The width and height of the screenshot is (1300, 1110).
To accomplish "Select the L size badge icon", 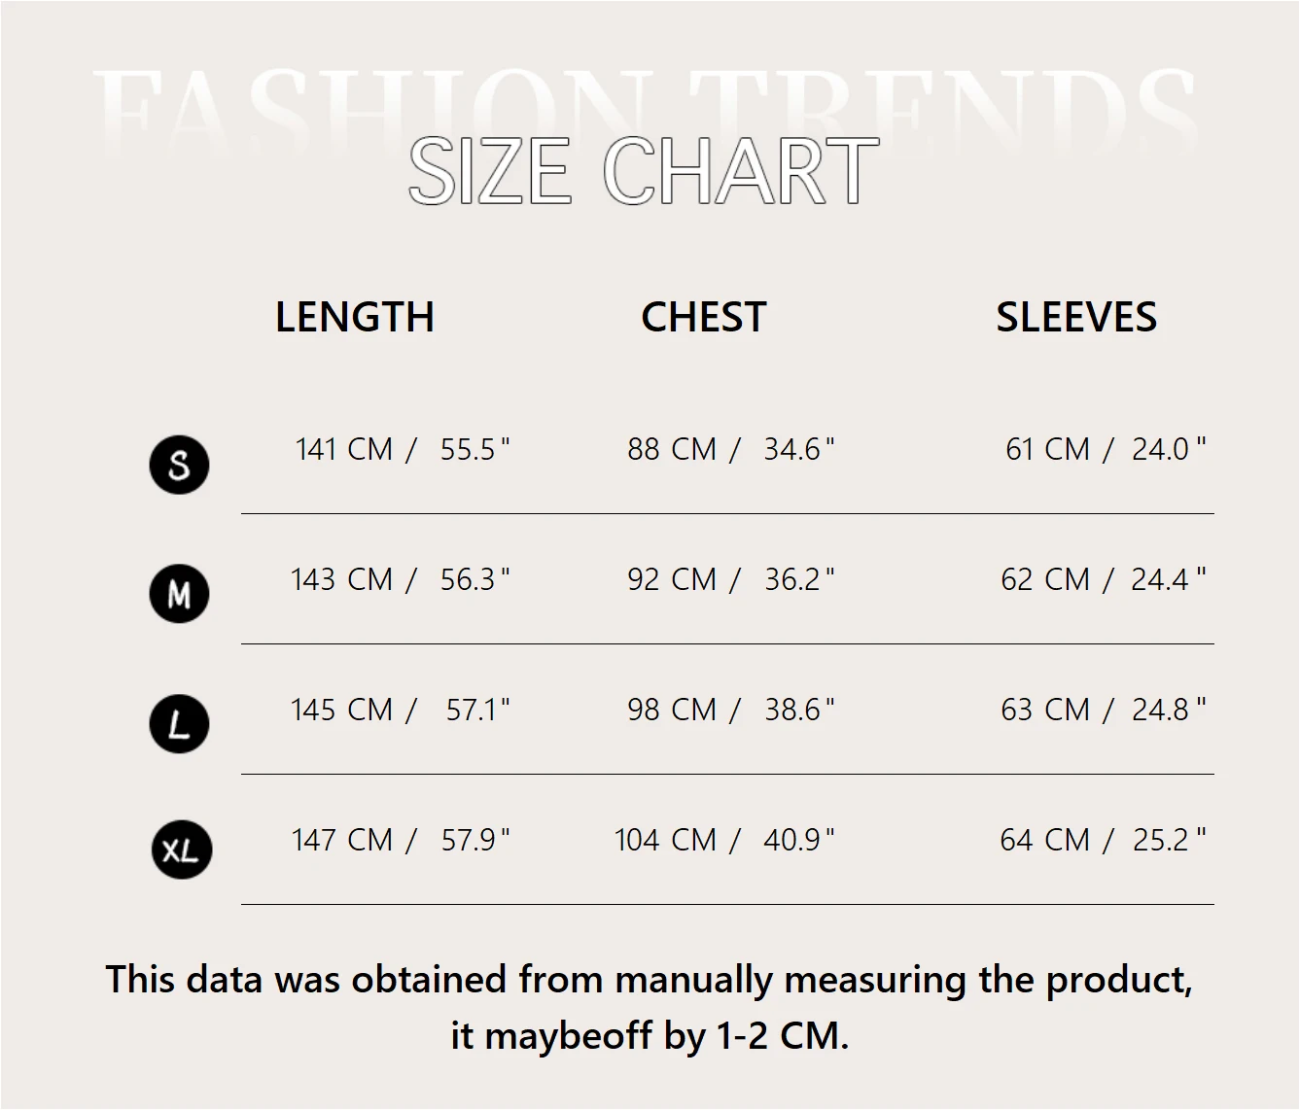I will tap(179, 724).
